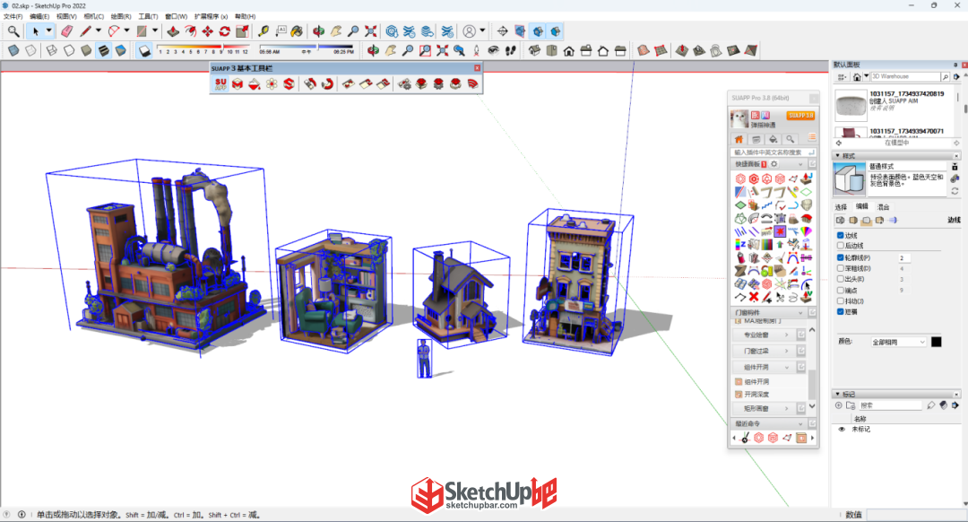The image size is (968, 522).
Task: Click the black edge color swatch
Action: pos(937,342)
